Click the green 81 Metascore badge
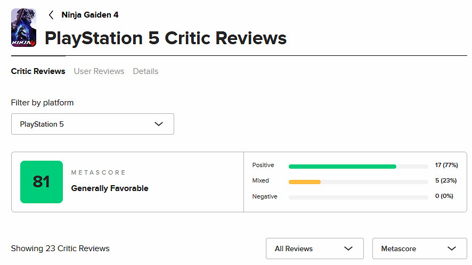 click(x=42, y=182)
